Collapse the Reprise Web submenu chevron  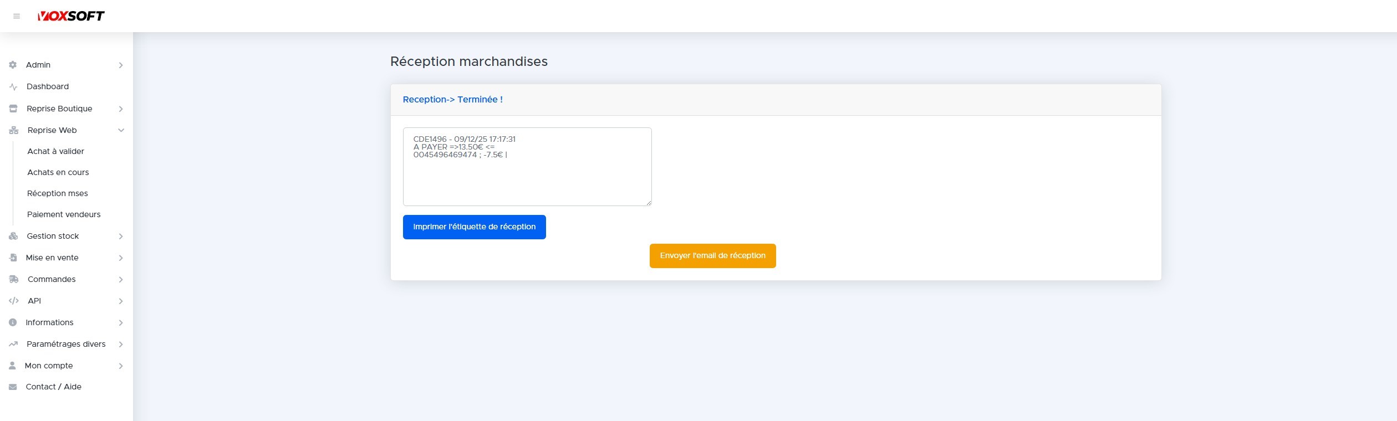pyautogui.click(x=121, y=130)
